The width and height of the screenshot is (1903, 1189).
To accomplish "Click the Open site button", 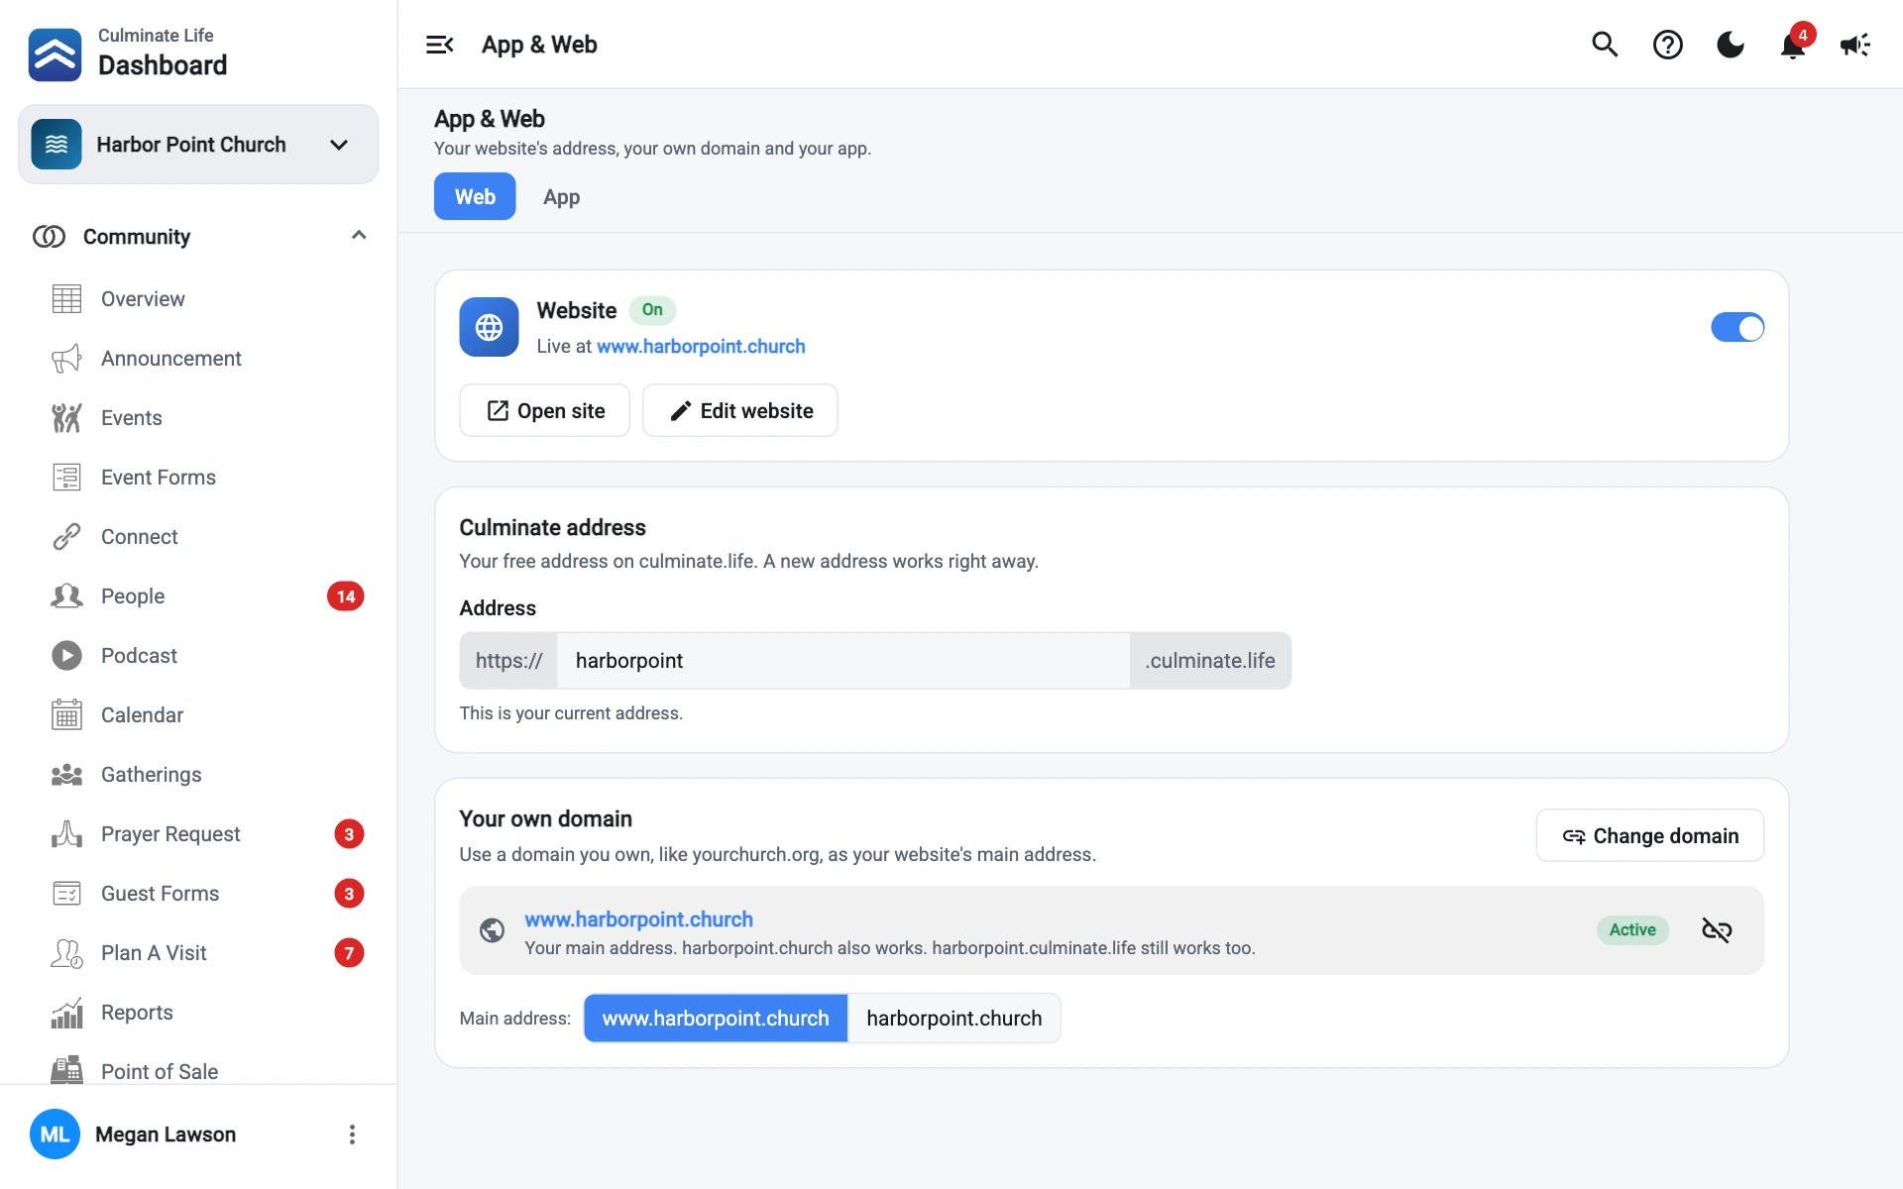I will (x=545, y=410).
